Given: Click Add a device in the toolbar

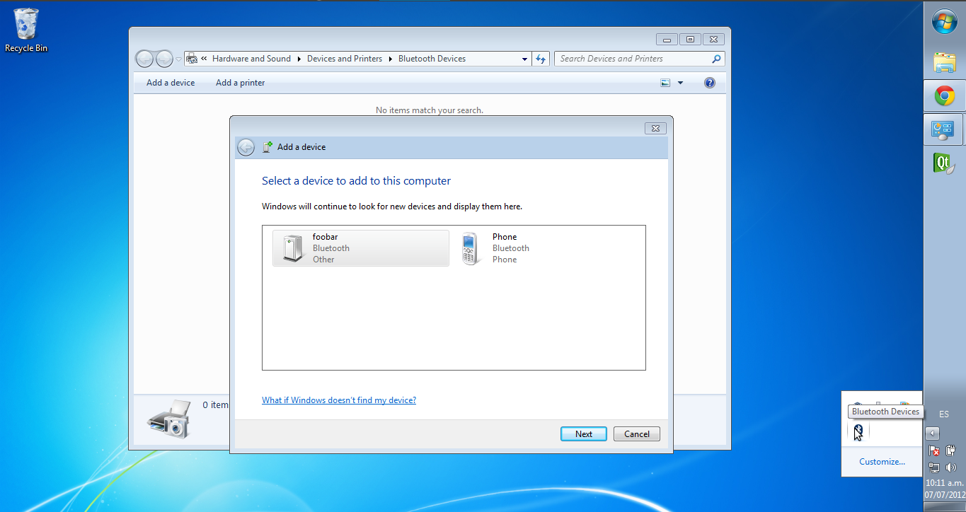Looking at the screenshot, I should click(170, 82).
